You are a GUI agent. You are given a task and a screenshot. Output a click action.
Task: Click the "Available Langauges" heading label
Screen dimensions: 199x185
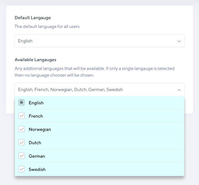click(36, 60)
